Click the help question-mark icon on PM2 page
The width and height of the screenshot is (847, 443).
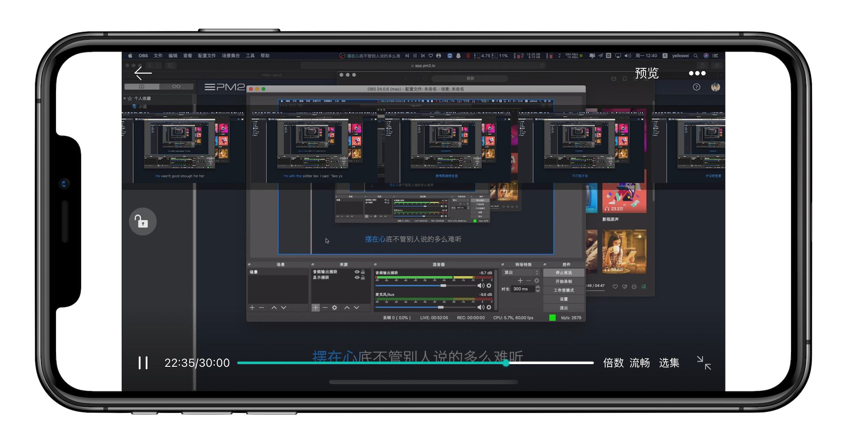[697, 87]
